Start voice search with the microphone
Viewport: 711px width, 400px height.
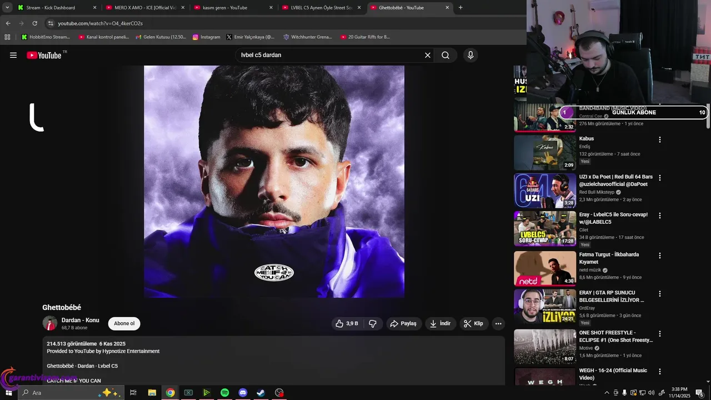pos(470,55)
